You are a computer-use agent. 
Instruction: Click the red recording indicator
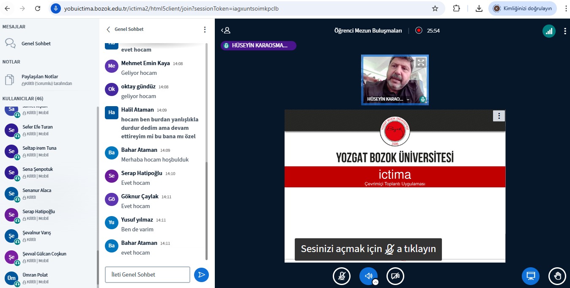click(419, 30)
